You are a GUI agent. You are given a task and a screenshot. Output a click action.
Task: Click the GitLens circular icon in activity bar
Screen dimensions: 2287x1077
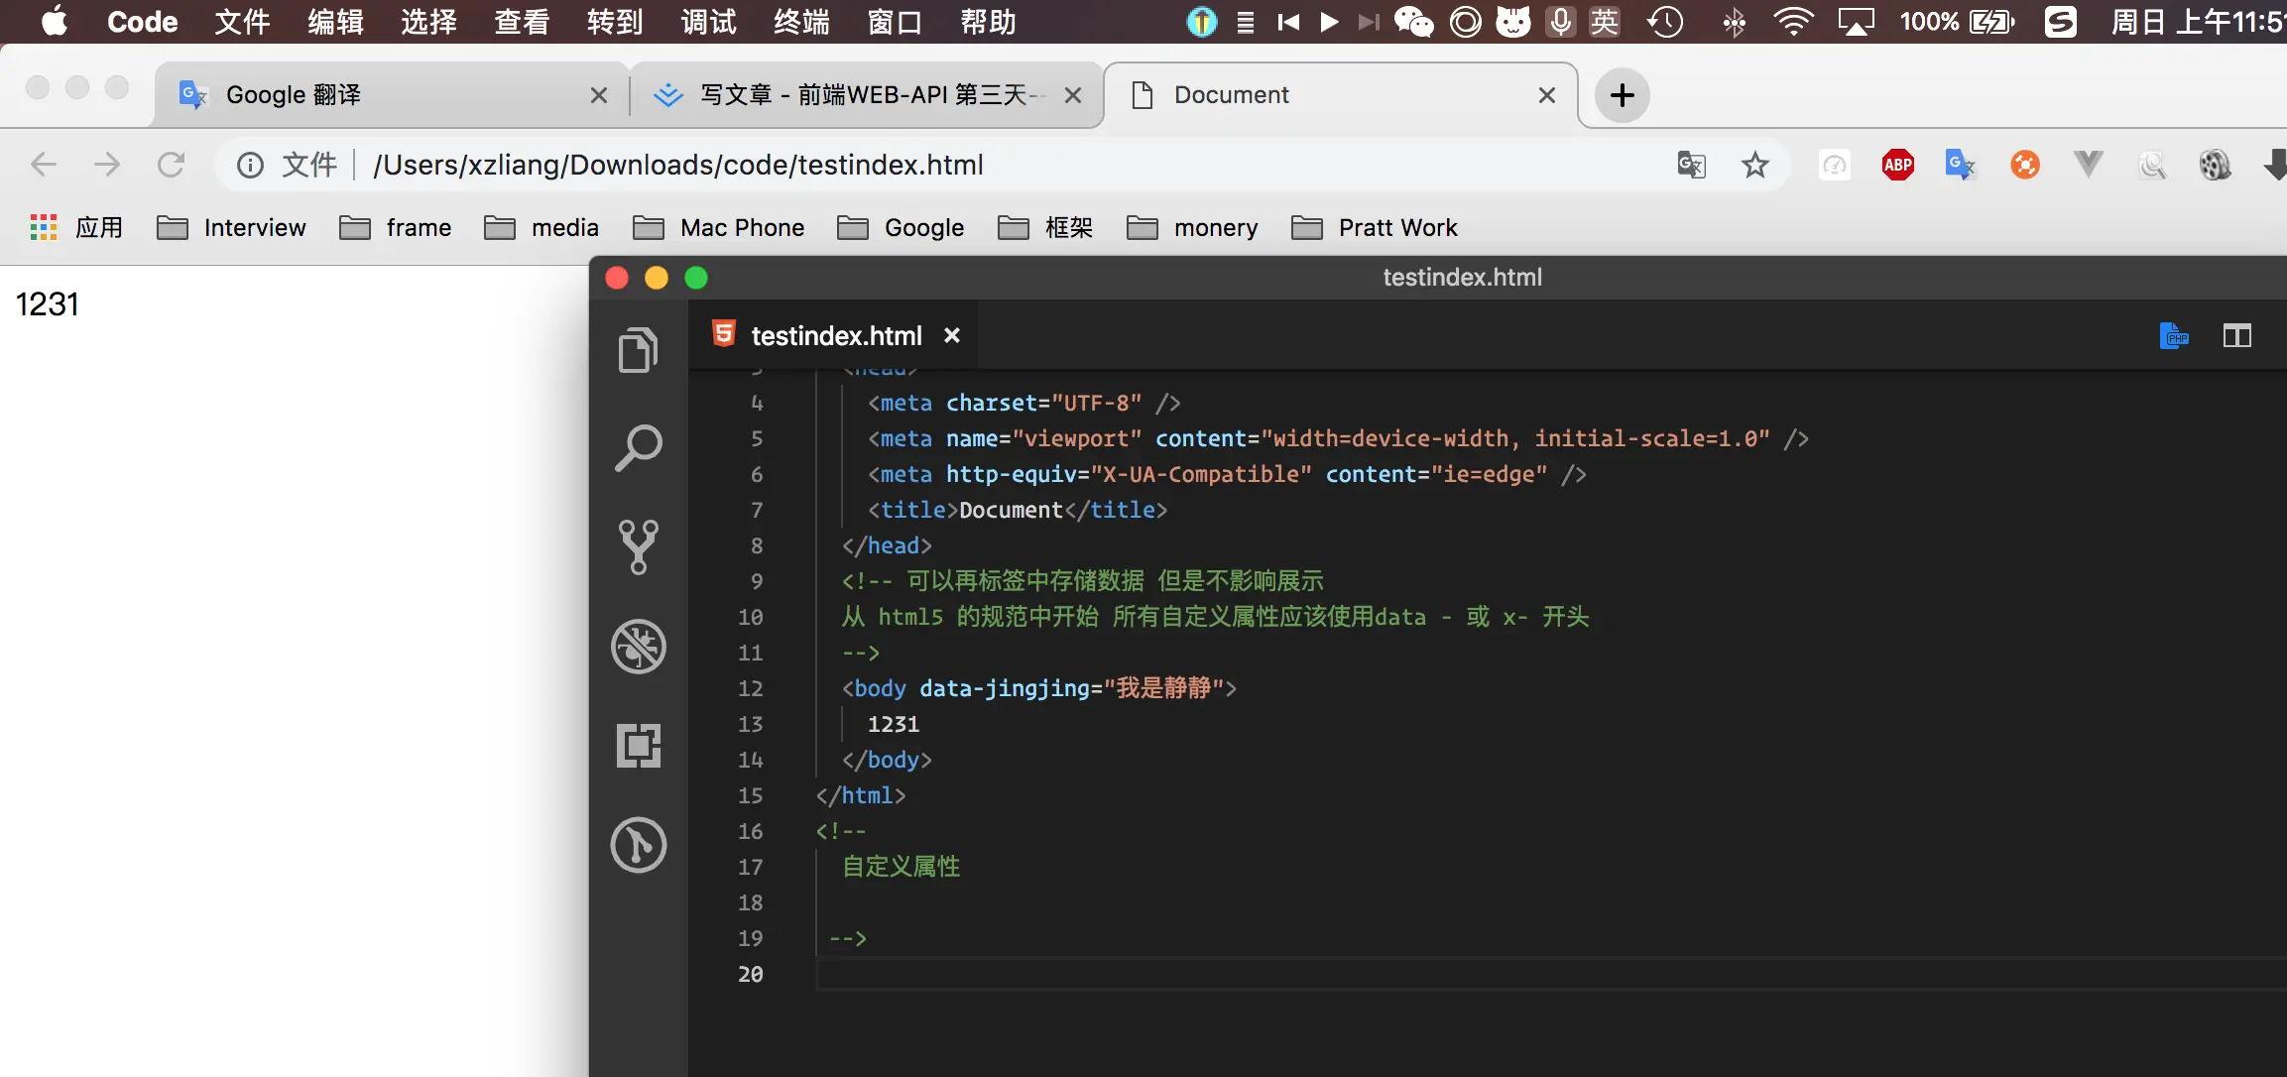pos(638,845)
